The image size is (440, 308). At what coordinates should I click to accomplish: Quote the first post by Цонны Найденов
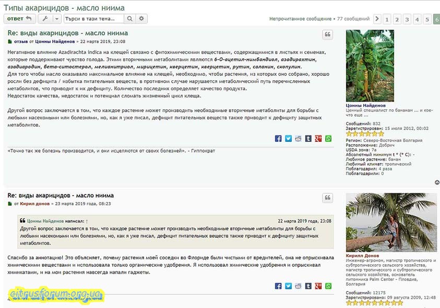(x=327, y=35)
